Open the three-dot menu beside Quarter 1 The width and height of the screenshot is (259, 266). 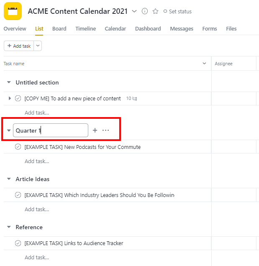pyautogui.click(x=105, y=130)
